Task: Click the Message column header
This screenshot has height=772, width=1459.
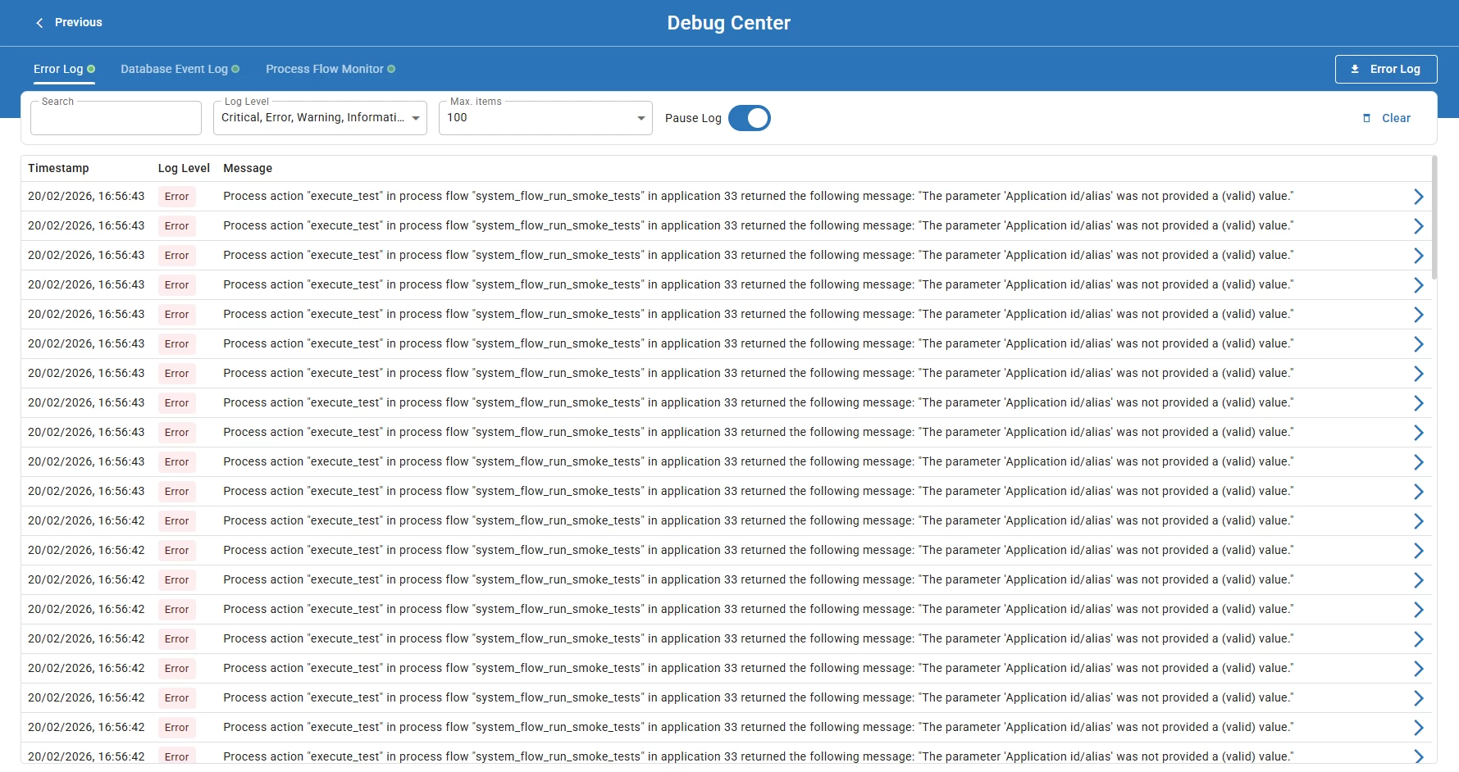Action: click(248, 168)
